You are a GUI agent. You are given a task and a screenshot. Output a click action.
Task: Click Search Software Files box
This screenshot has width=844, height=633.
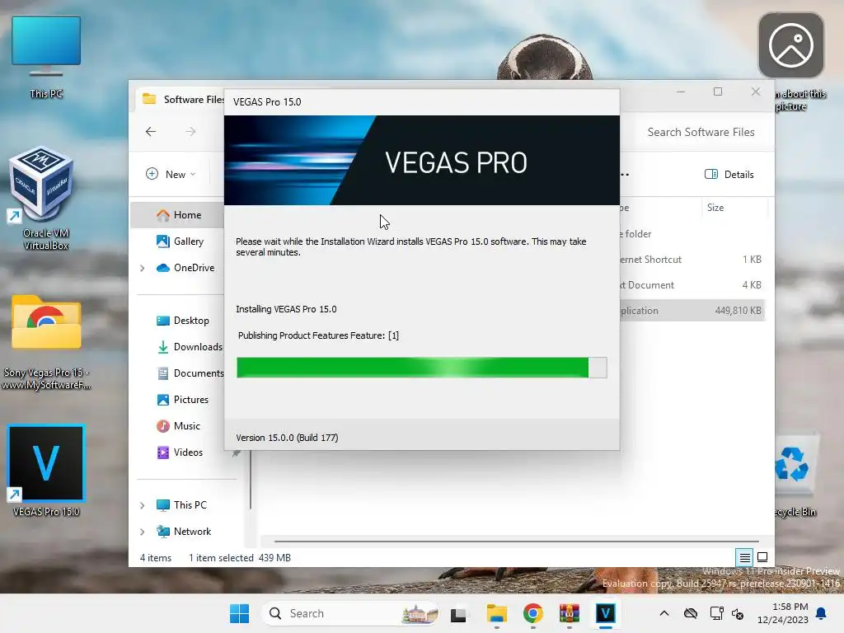pyautogui.click(x=700, y=132)
